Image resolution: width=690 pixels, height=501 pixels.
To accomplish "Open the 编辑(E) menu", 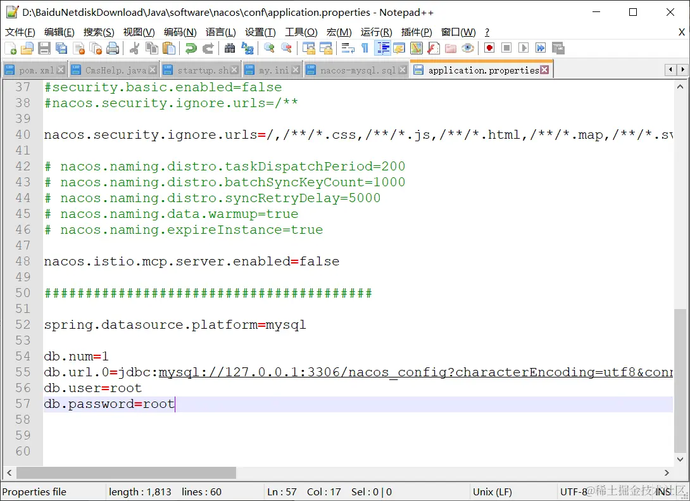I will point(60,32).
